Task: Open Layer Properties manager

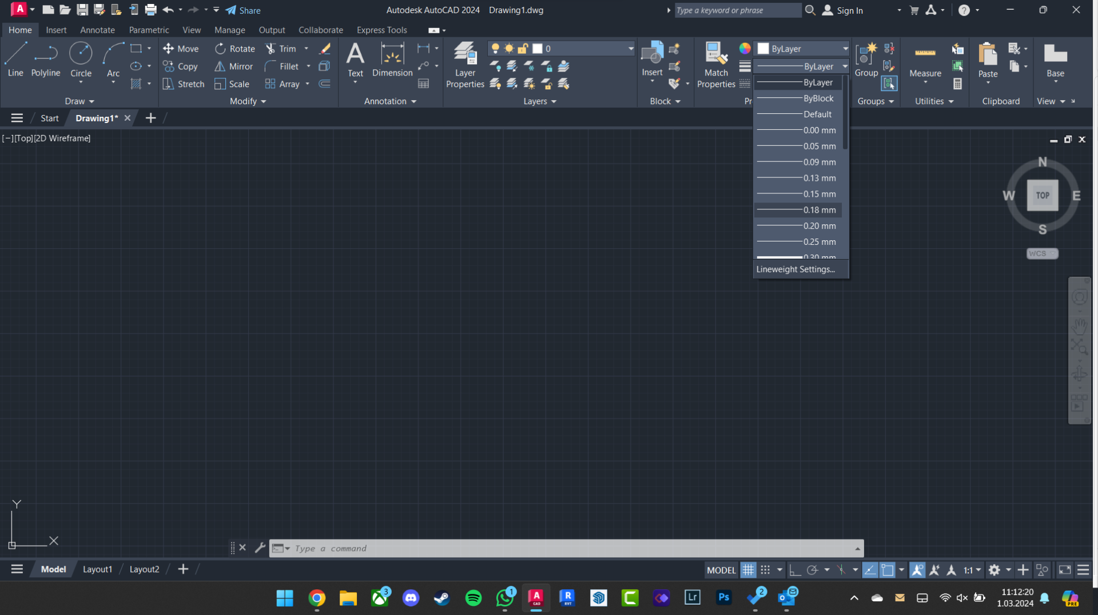Action: (465, 65)
